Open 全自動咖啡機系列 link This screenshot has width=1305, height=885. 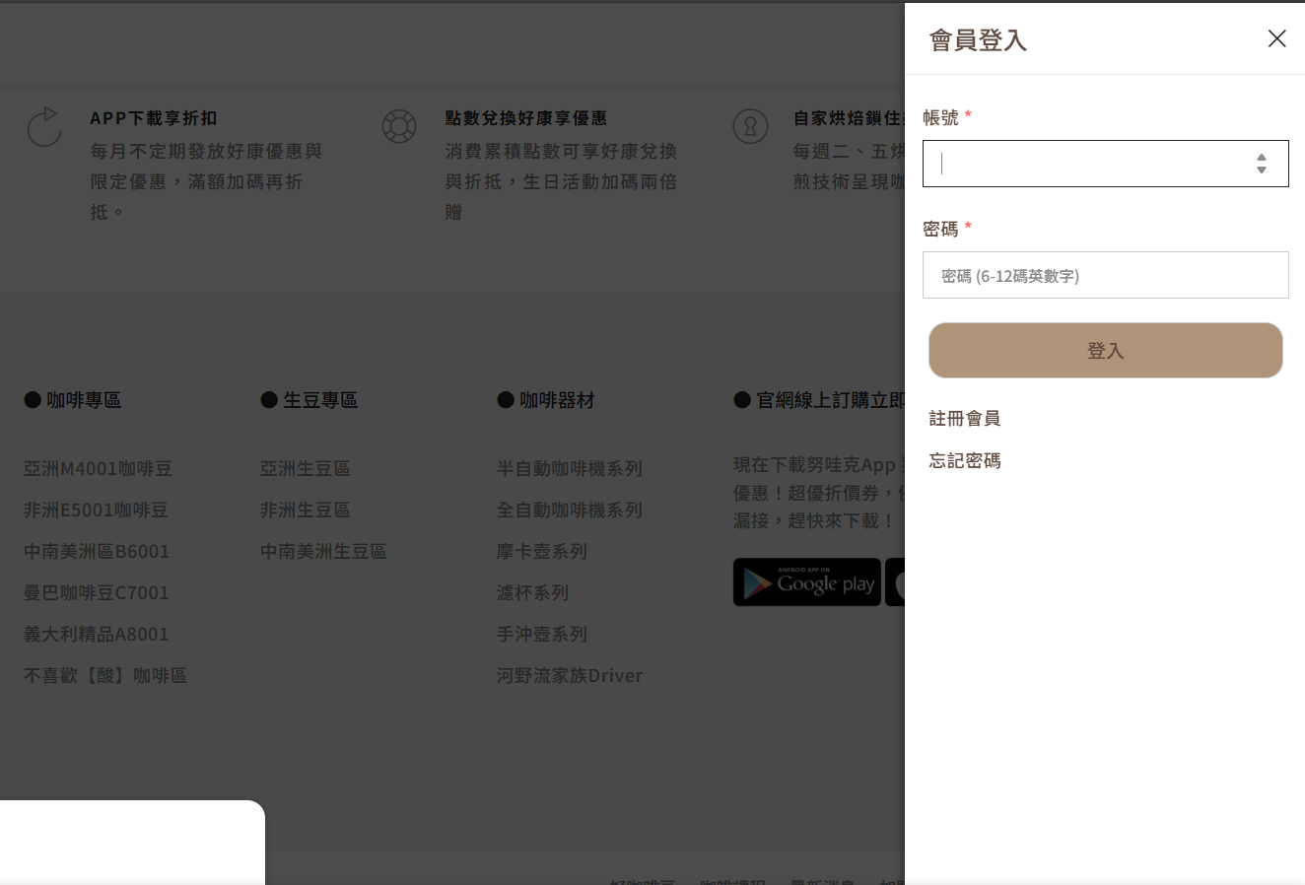tap(570, 510)
